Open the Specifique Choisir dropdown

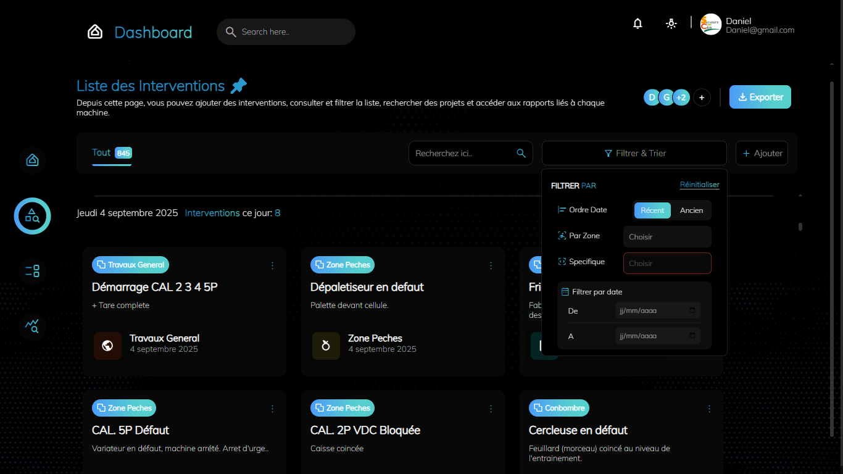coord(667,264)
